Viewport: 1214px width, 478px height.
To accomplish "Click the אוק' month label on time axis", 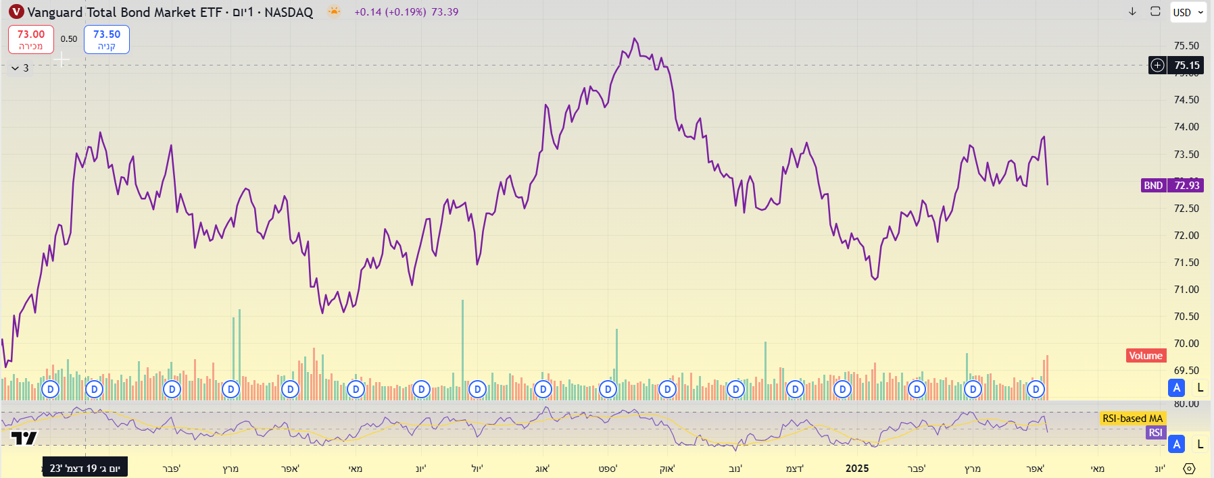I will click(667, 469).
